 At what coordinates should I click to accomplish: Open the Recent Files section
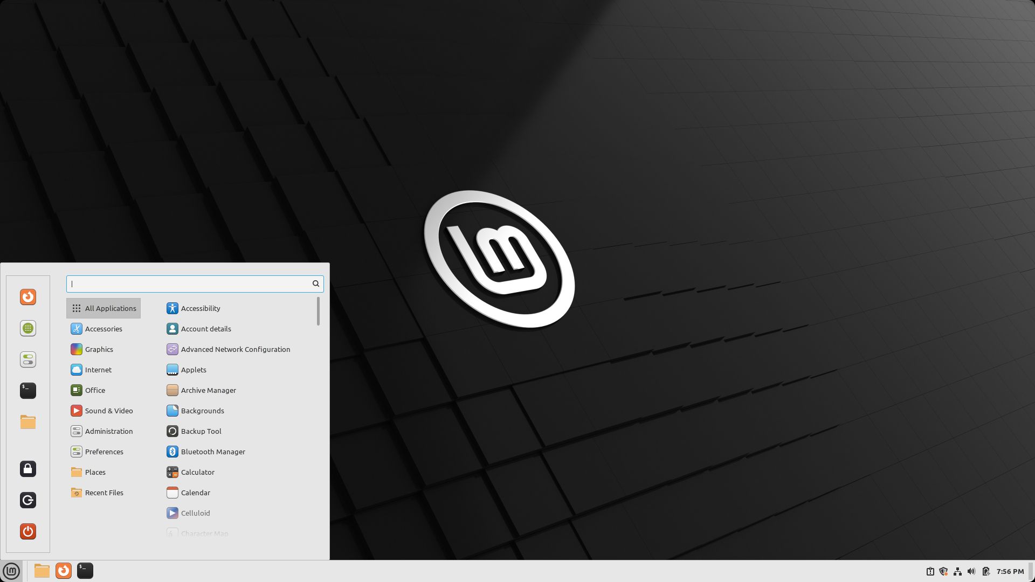click(x=104, y=492)
